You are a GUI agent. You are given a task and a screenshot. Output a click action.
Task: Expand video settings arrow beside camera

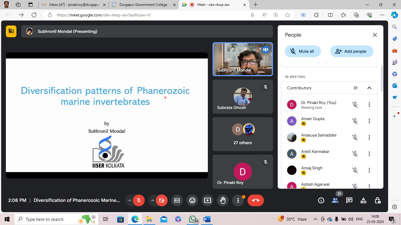(x=152, y=200)
